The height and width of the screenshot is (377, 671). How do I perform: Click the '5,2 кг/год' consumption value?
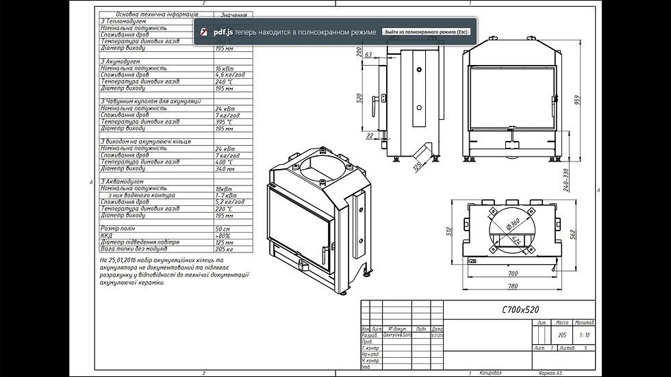(230, 202)
